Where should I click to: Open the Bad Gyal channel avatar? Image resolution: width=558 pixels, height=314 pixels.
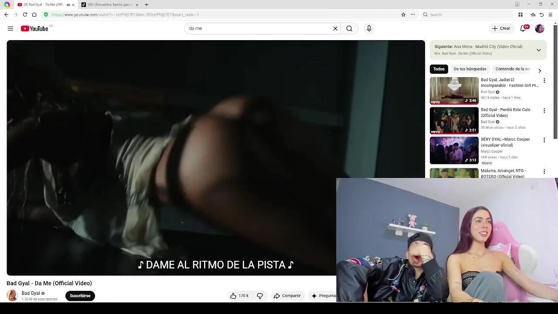pos(12,296)
